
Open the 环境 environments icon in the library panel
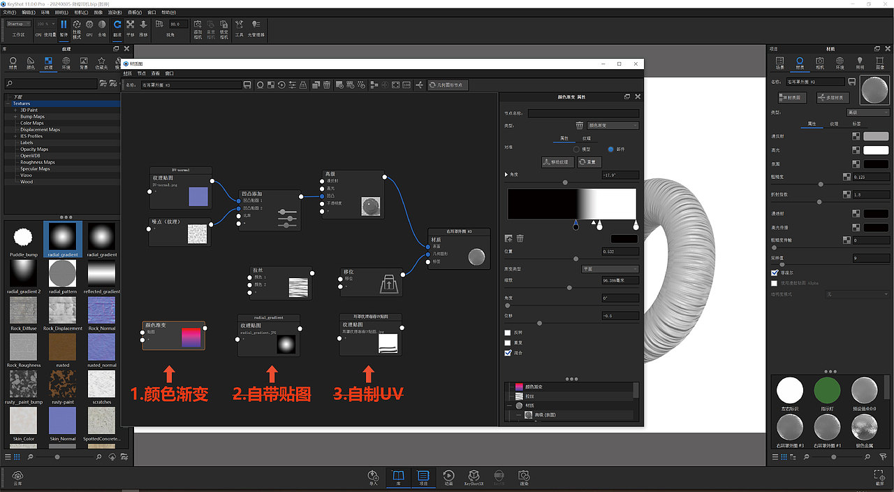(x=66, y=61)
